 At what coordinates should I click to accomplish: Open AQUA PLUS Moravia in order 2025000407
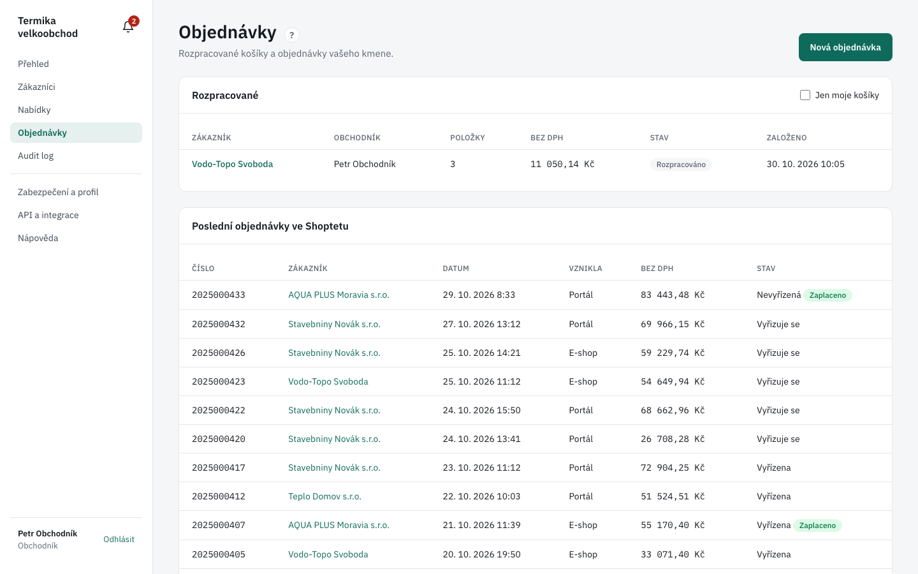[339, 525]
